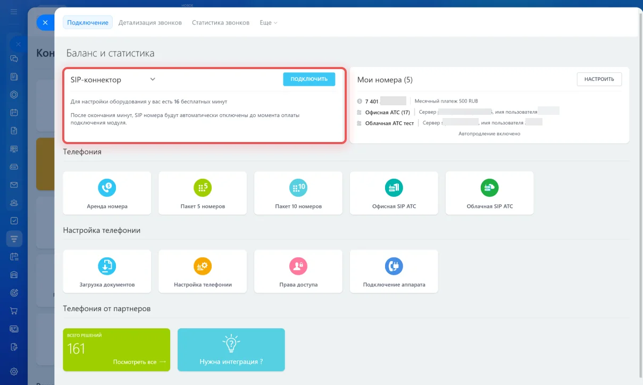Switch to the Подключение tab

[x=88, y=23]
